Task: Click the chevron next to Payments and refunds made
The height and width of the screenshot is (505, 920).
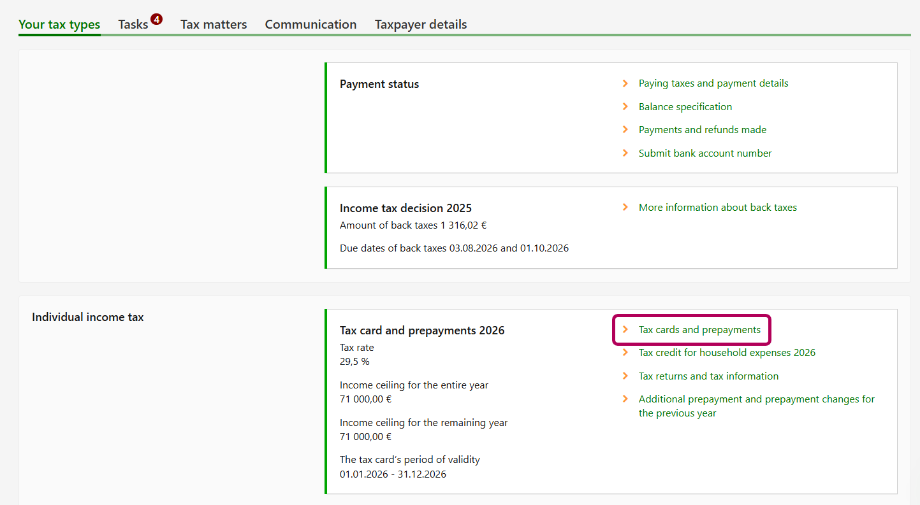Action: point(625,129)
